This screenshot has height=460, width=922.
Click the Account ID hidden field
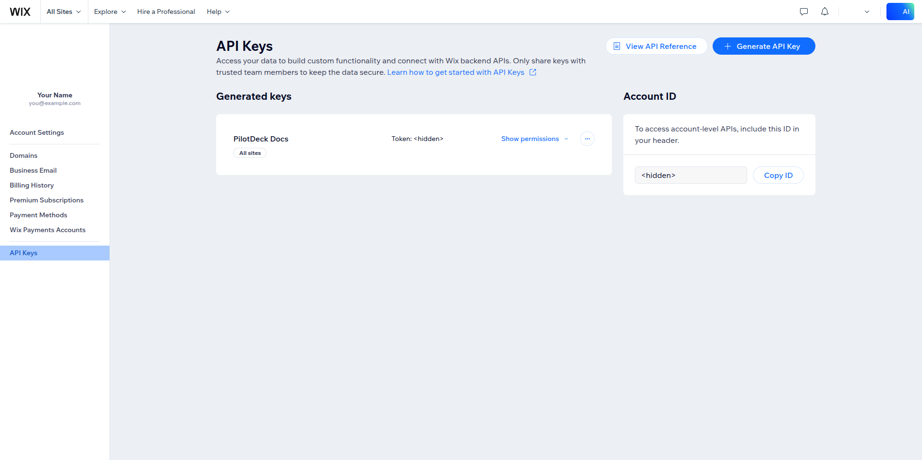pos(691,175)
